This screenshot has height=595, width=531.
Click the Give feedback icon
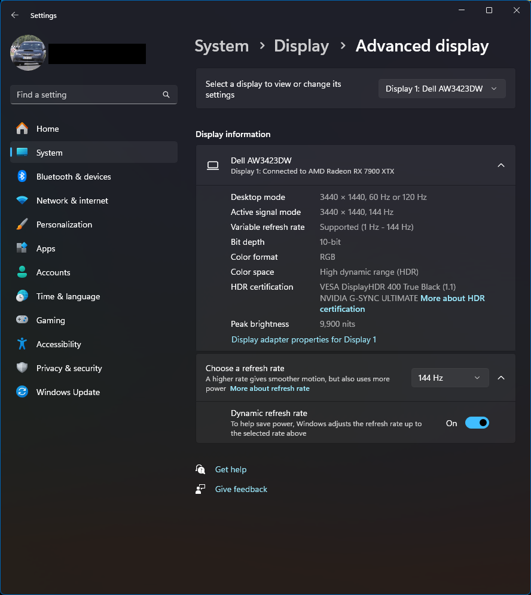point(200,489)
